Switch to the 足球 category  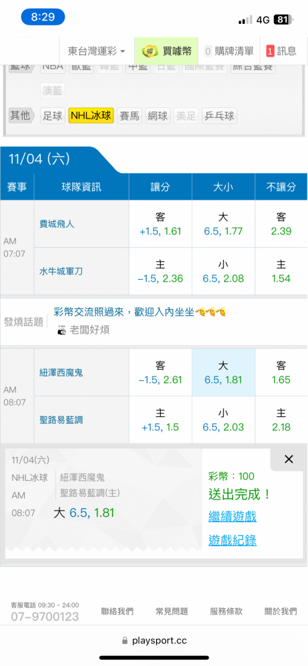tap(53, 115)
